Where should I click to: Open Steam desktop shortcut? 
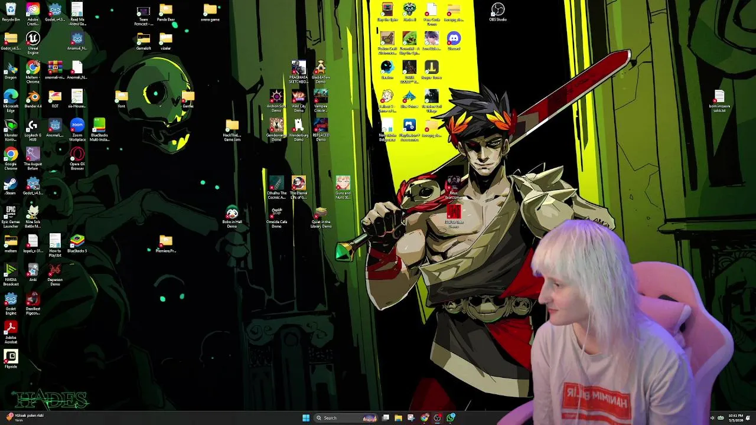click(x=11, y=186)
